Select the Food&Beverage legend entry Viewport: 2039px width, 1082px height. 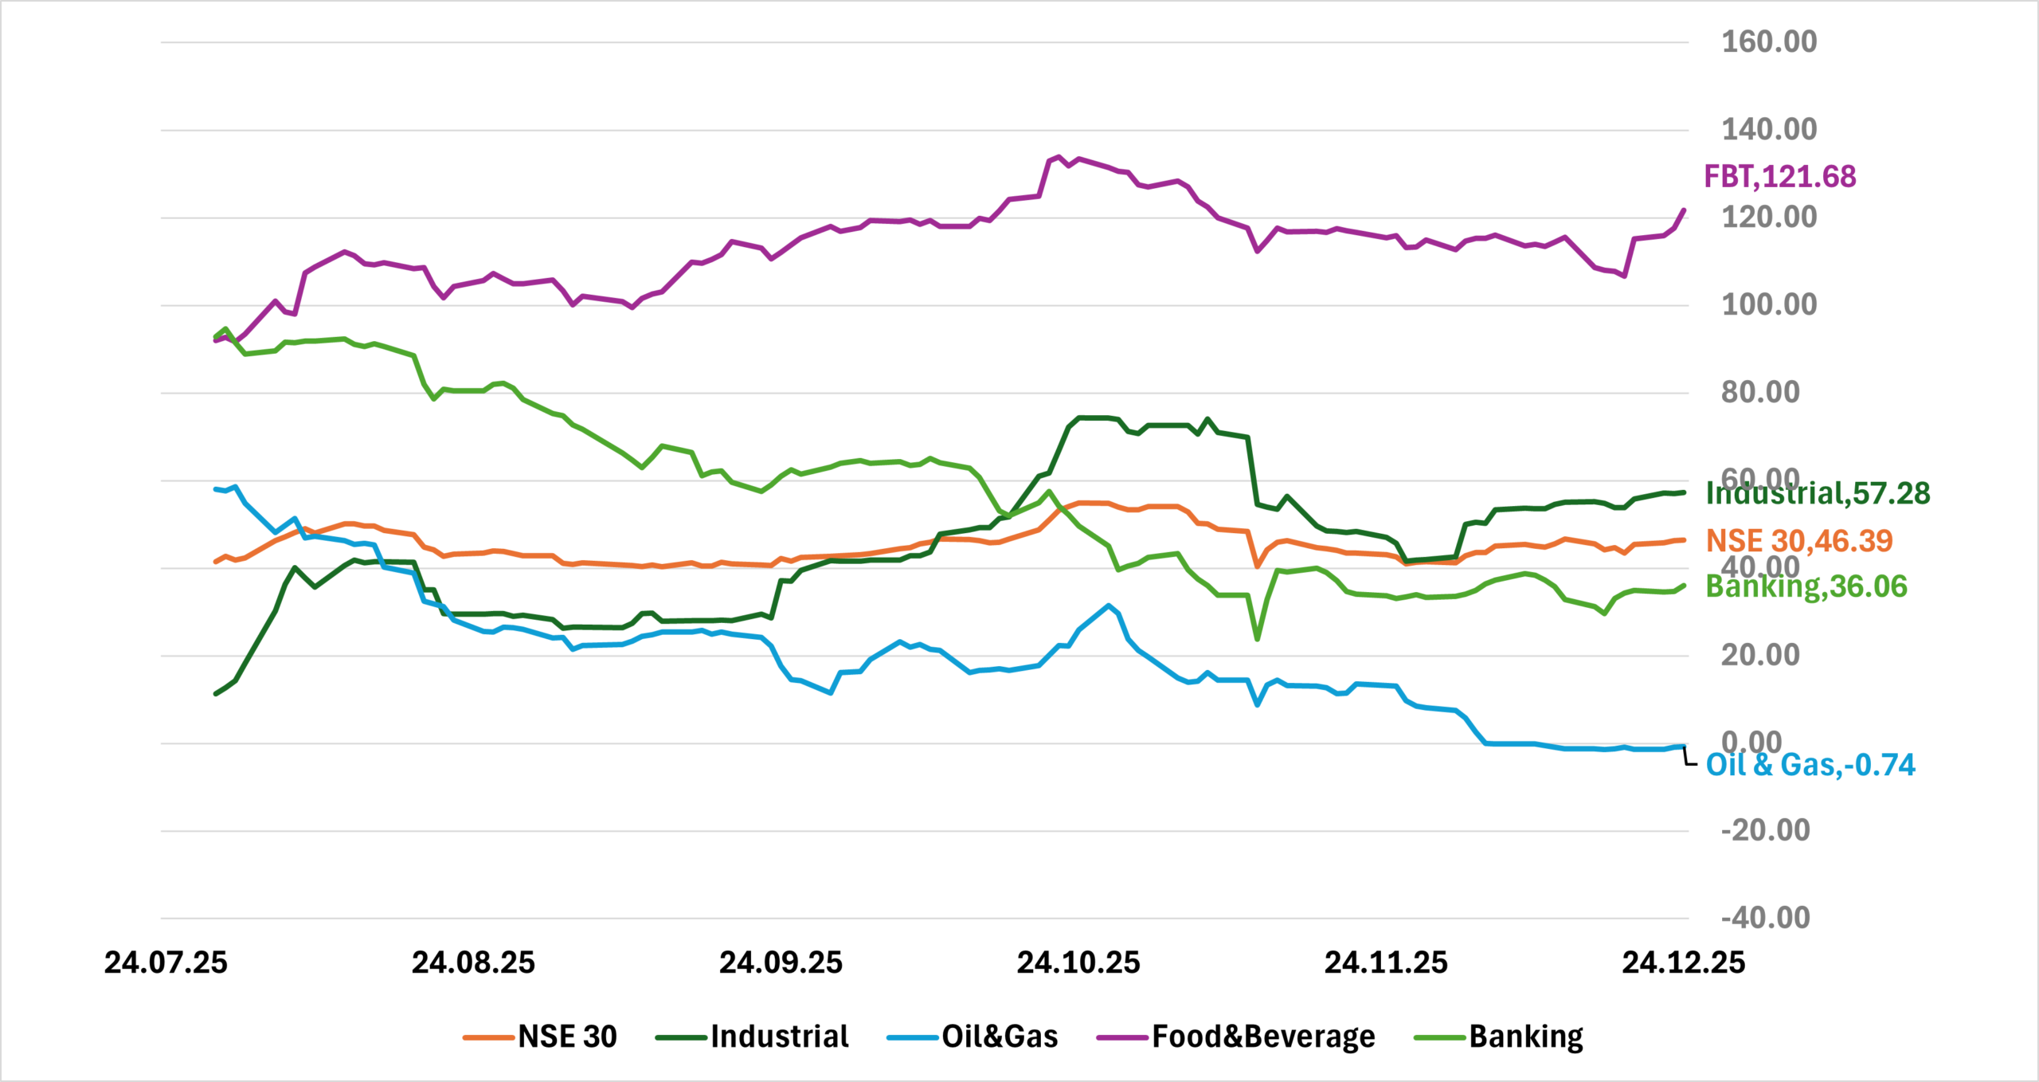tap(1263, 1037)
